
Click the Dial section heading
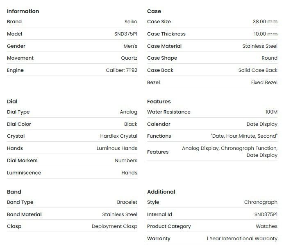(x=12, y=101)
